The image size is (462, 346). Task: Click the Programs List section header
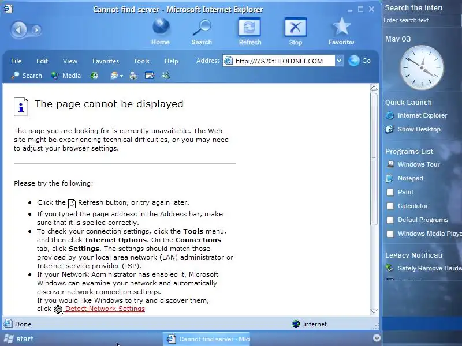point(409,151)
